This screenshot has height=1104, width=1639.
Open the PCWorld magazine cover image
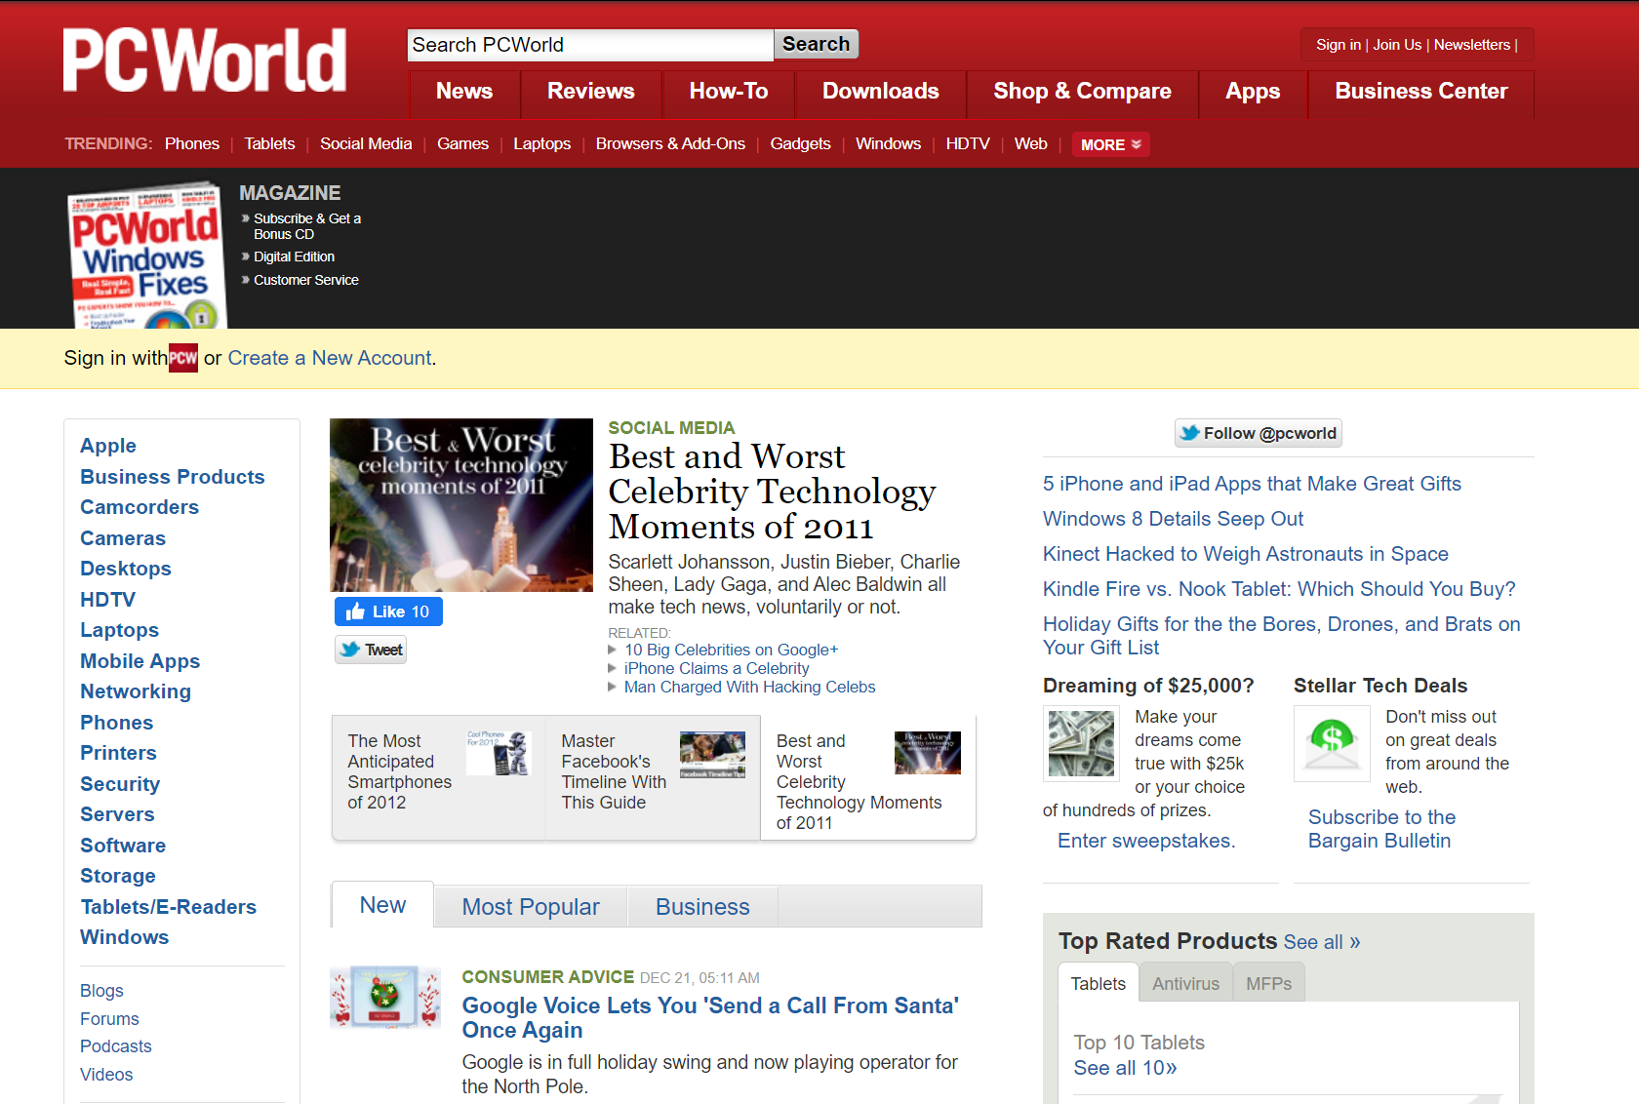(146, 256)
